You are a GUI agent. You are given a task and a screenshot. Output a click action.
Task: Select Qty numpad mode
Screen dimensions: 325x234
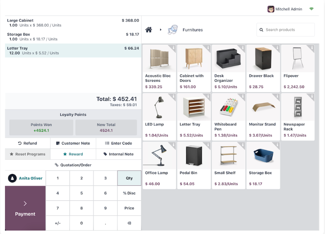coord(129,178)
